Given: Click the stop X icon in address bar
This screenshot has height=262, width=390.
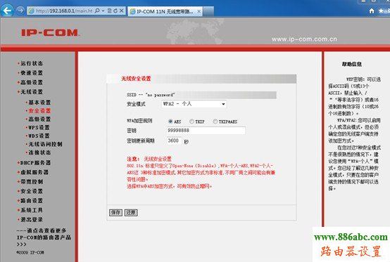Looking at the screenshot, I should pyautogui.click(x=122, y=11).
